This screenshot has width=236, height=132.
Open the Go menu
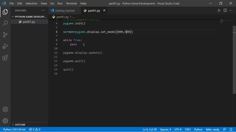52,3
